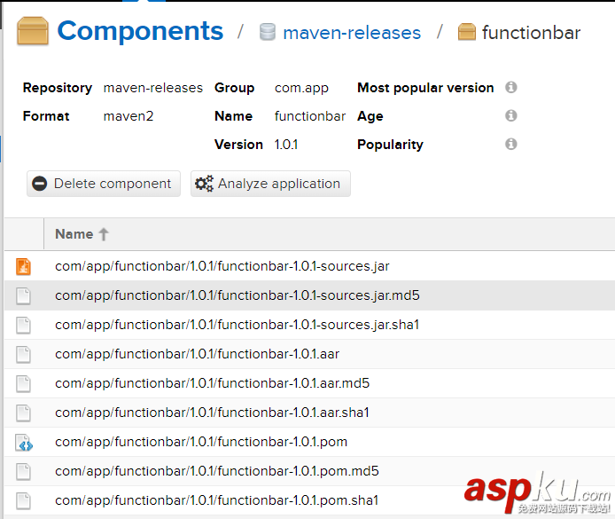The width and height of the screenshot is (615, 519).
Task: Click the Most popular version label
Action: (425, 88)
